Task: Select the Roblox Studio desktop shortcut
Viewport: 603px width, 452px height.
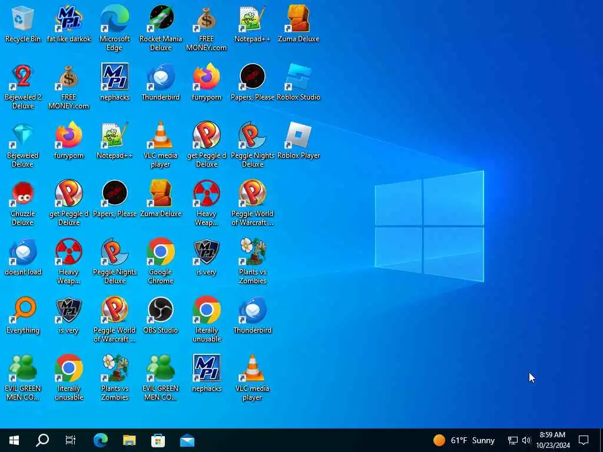Action: 299,82
